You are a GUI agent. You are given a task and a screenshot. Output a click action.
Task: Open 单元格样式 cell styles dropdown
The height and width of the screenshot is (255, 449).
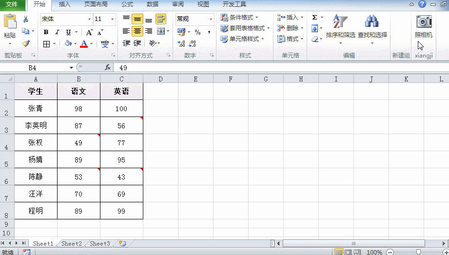tap(242, 39)
